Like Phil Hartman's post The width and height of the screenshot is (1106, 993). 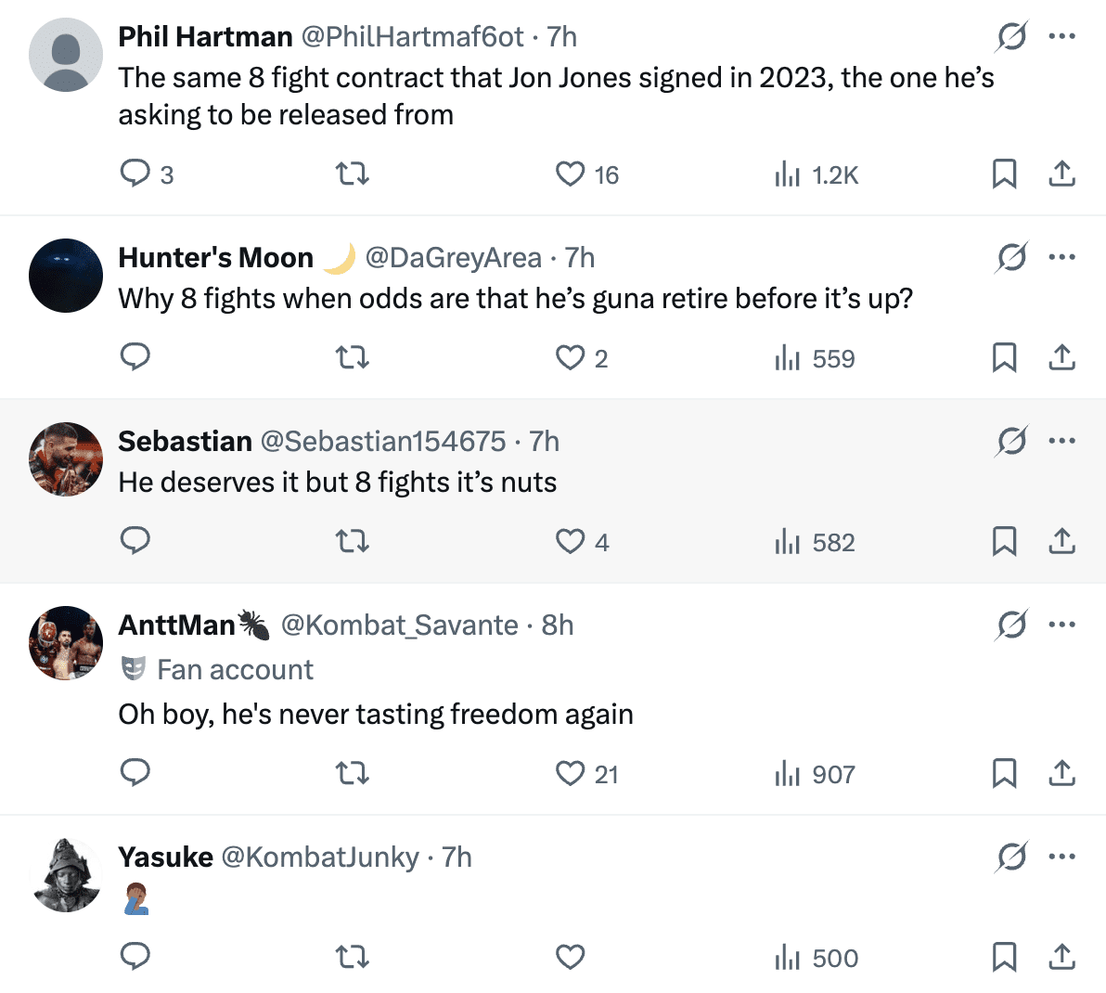[570, 174]
